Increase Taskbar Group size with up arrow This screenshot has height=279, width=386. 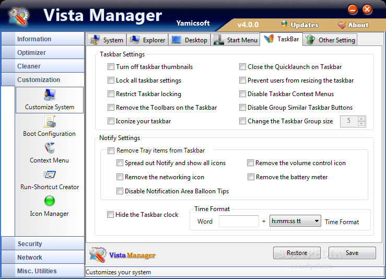pyautogui.click(x=361, y=119)
